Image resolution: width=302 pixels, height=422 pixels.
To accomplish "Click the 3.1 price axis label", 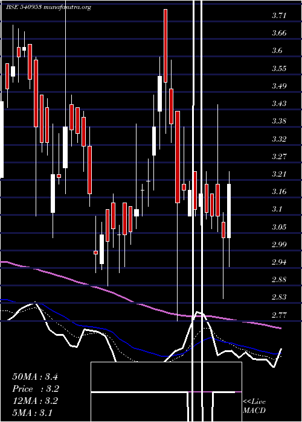I will pyautogui.click(x=277, y=209).
